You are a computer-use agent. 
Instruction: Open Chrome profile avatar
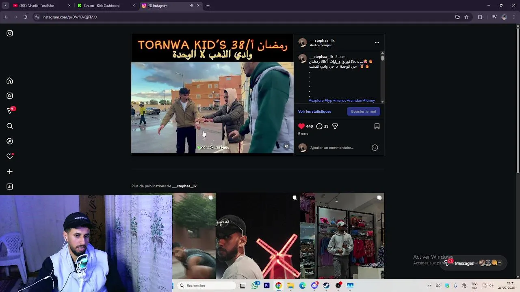tap(504, 17)
